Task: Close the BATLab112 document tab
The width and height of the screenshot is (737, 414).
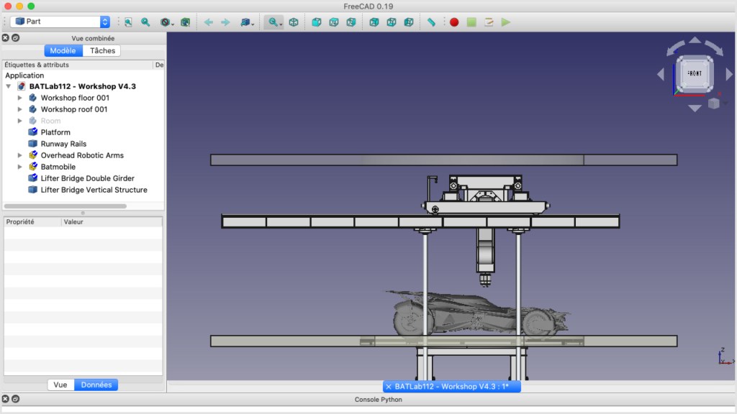Action: [389, 387]
